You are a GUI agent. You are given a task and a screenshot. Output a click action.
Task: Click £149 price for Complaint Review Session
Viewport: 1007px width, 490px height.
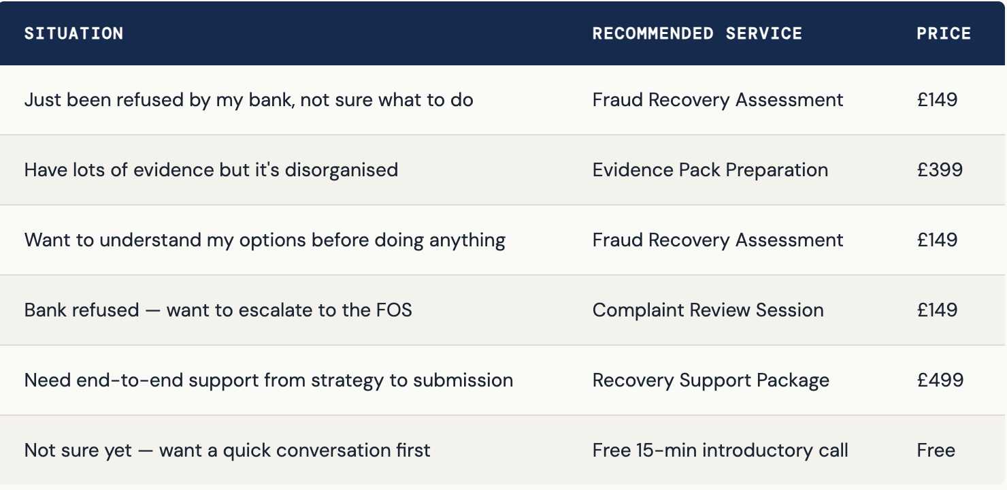(x=937, y=310)
